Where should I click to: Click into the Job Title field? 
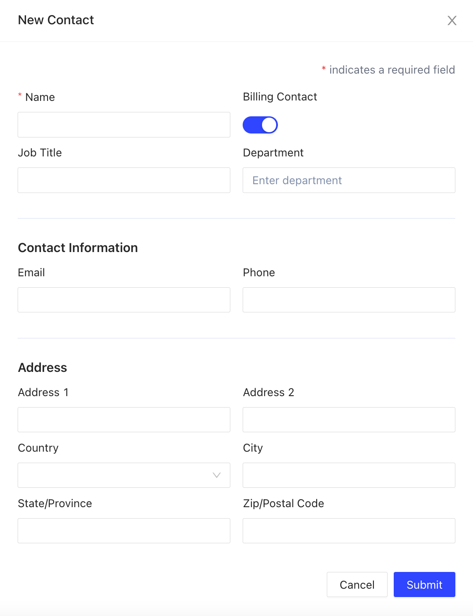(x=124, y=180)
